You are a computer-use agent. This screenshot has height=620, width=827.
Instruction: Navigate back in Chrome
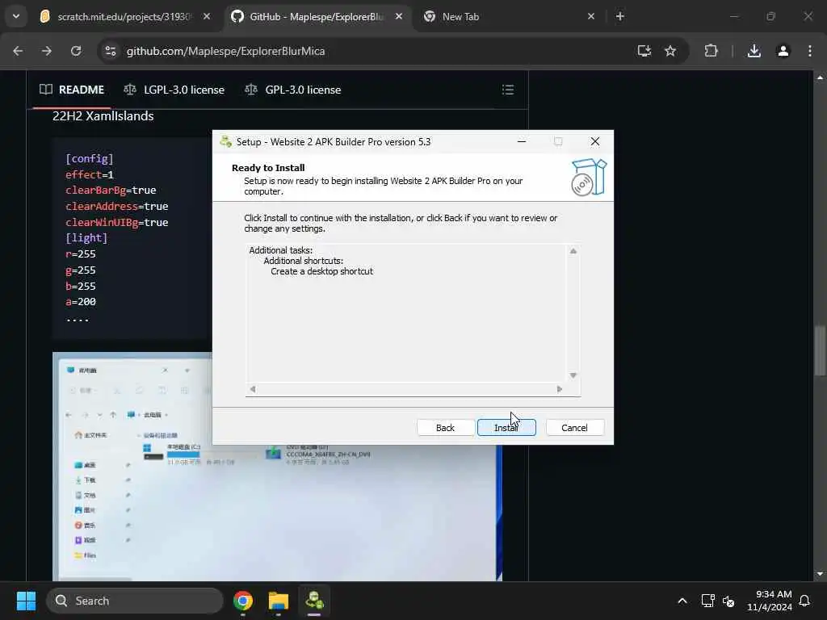pos(18,51)
